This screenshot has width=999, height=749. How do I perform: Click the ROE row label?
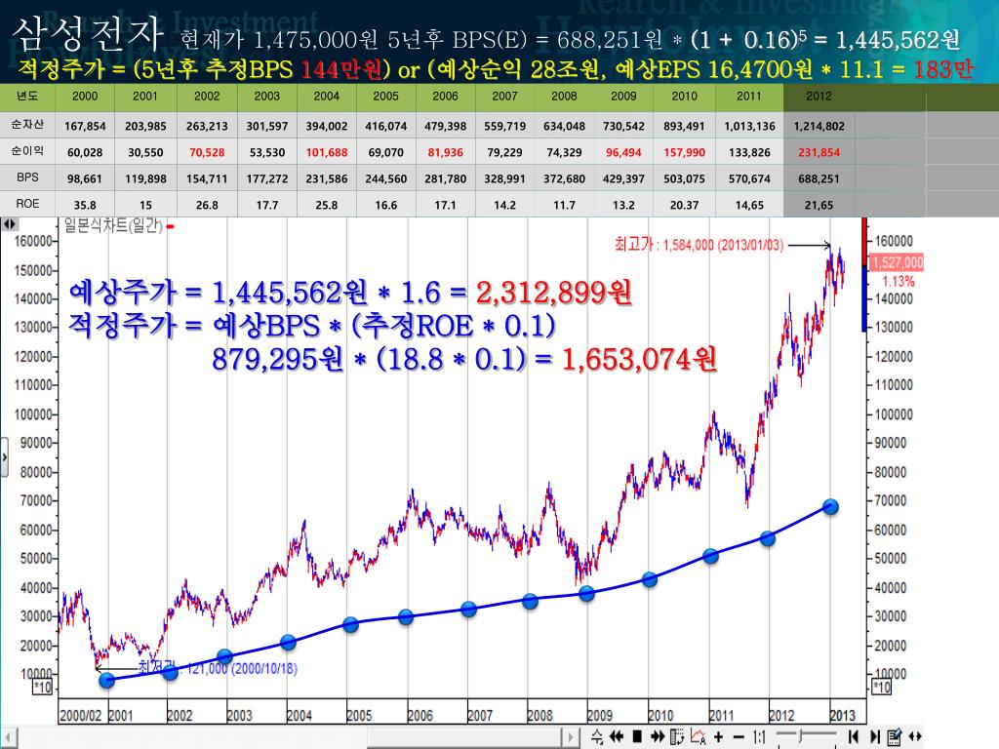(x=27, y=204)
